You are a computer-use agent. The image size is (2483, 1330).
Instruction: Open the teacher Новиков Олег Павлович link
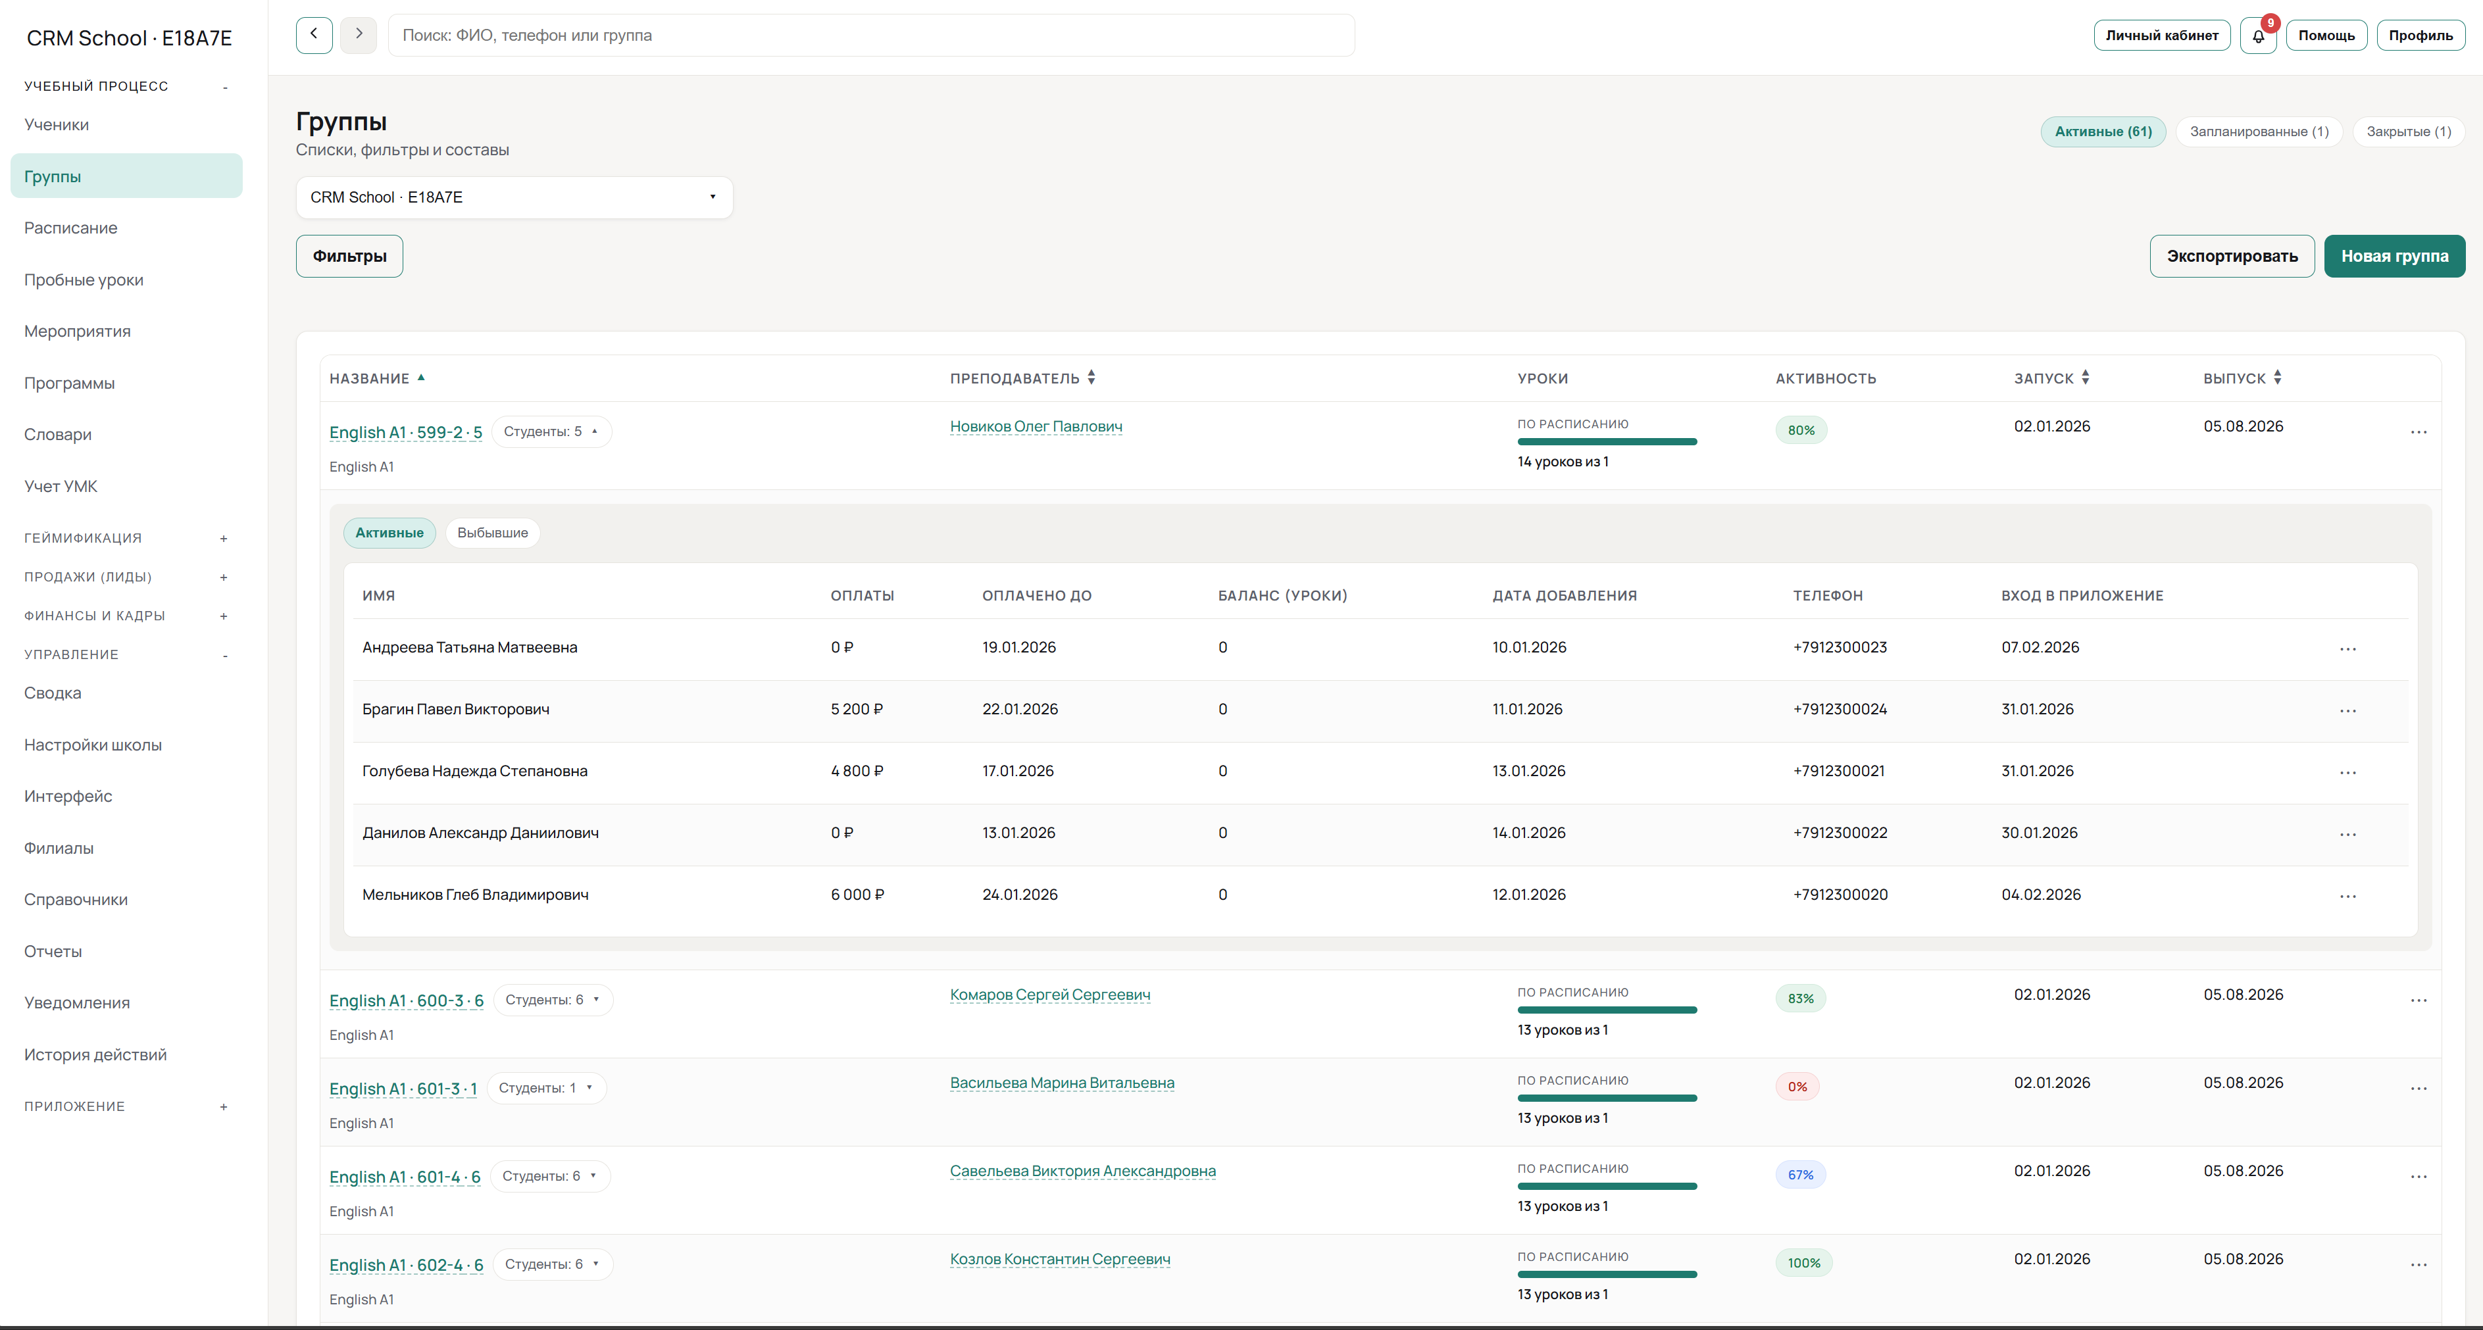click(x=1035, y=426)
